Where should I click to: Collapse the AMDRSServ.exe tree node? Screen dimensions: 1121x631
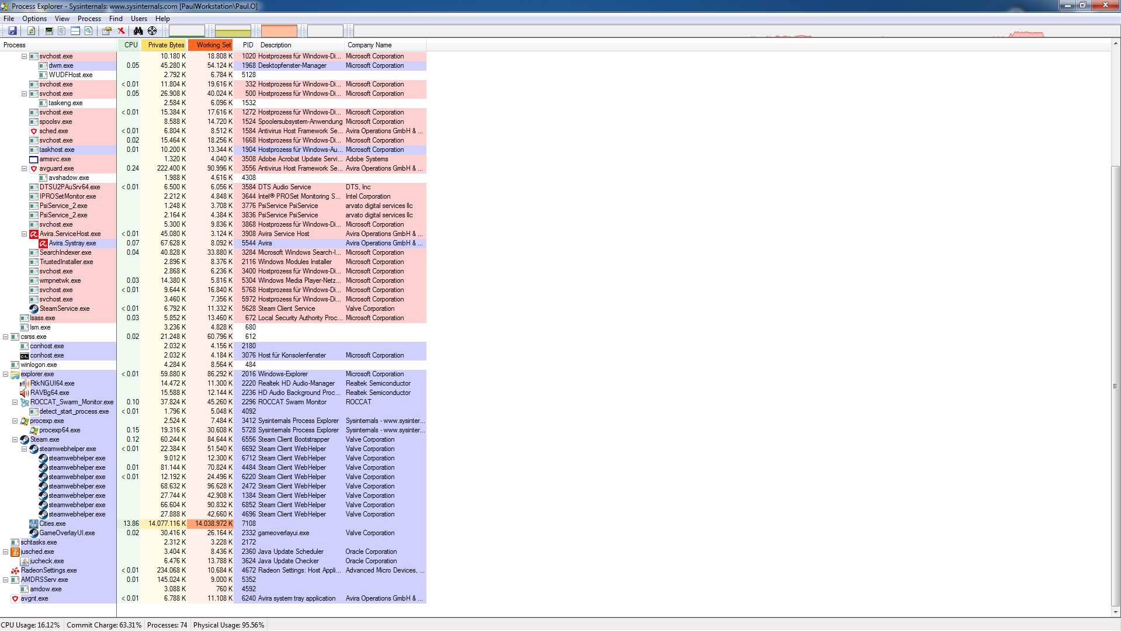(5, 580)
